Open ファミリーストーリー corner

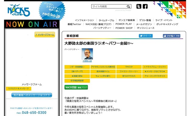129,71
